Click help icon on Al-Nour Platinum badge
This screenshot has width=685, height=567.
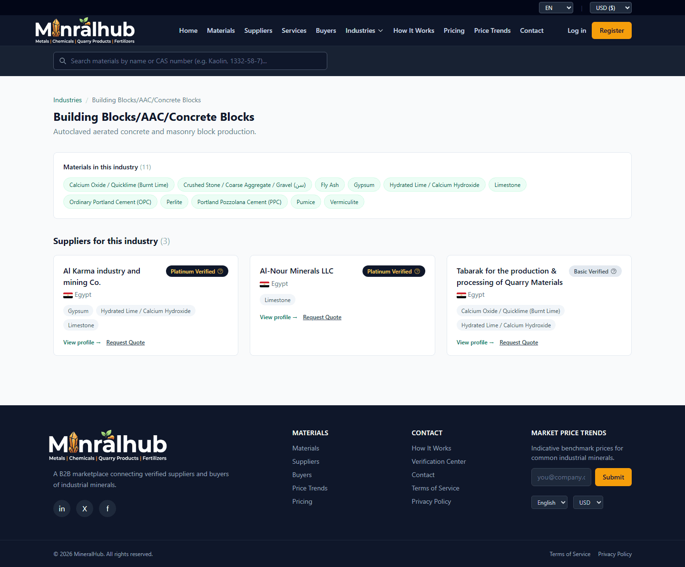417,271
